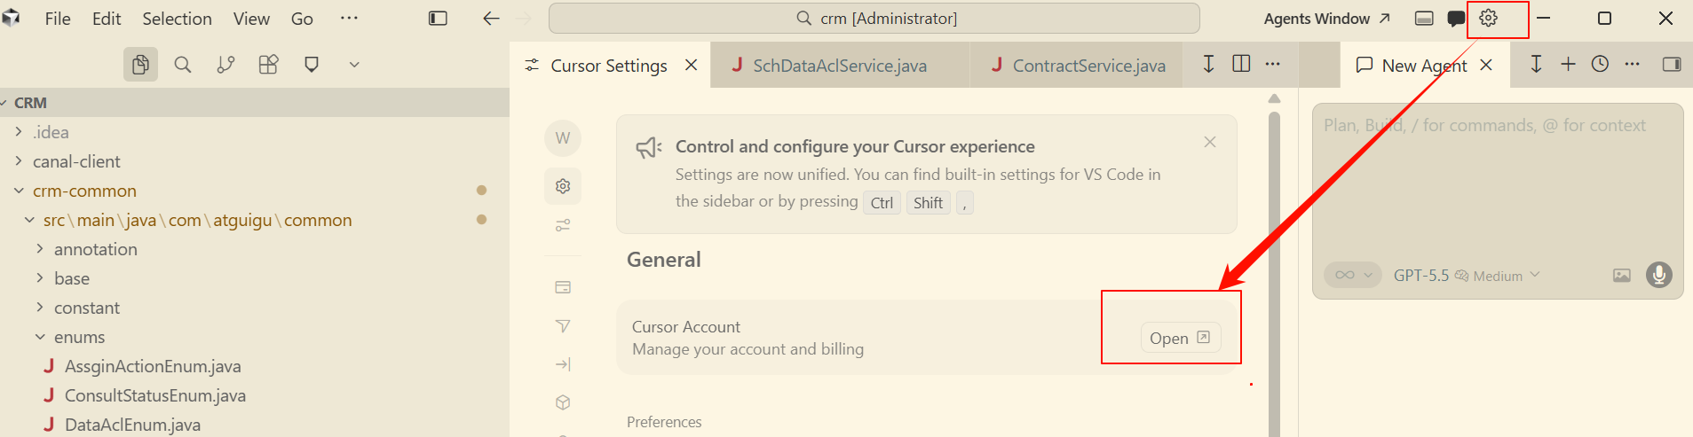Open the Go menu

tap(302, 19)
